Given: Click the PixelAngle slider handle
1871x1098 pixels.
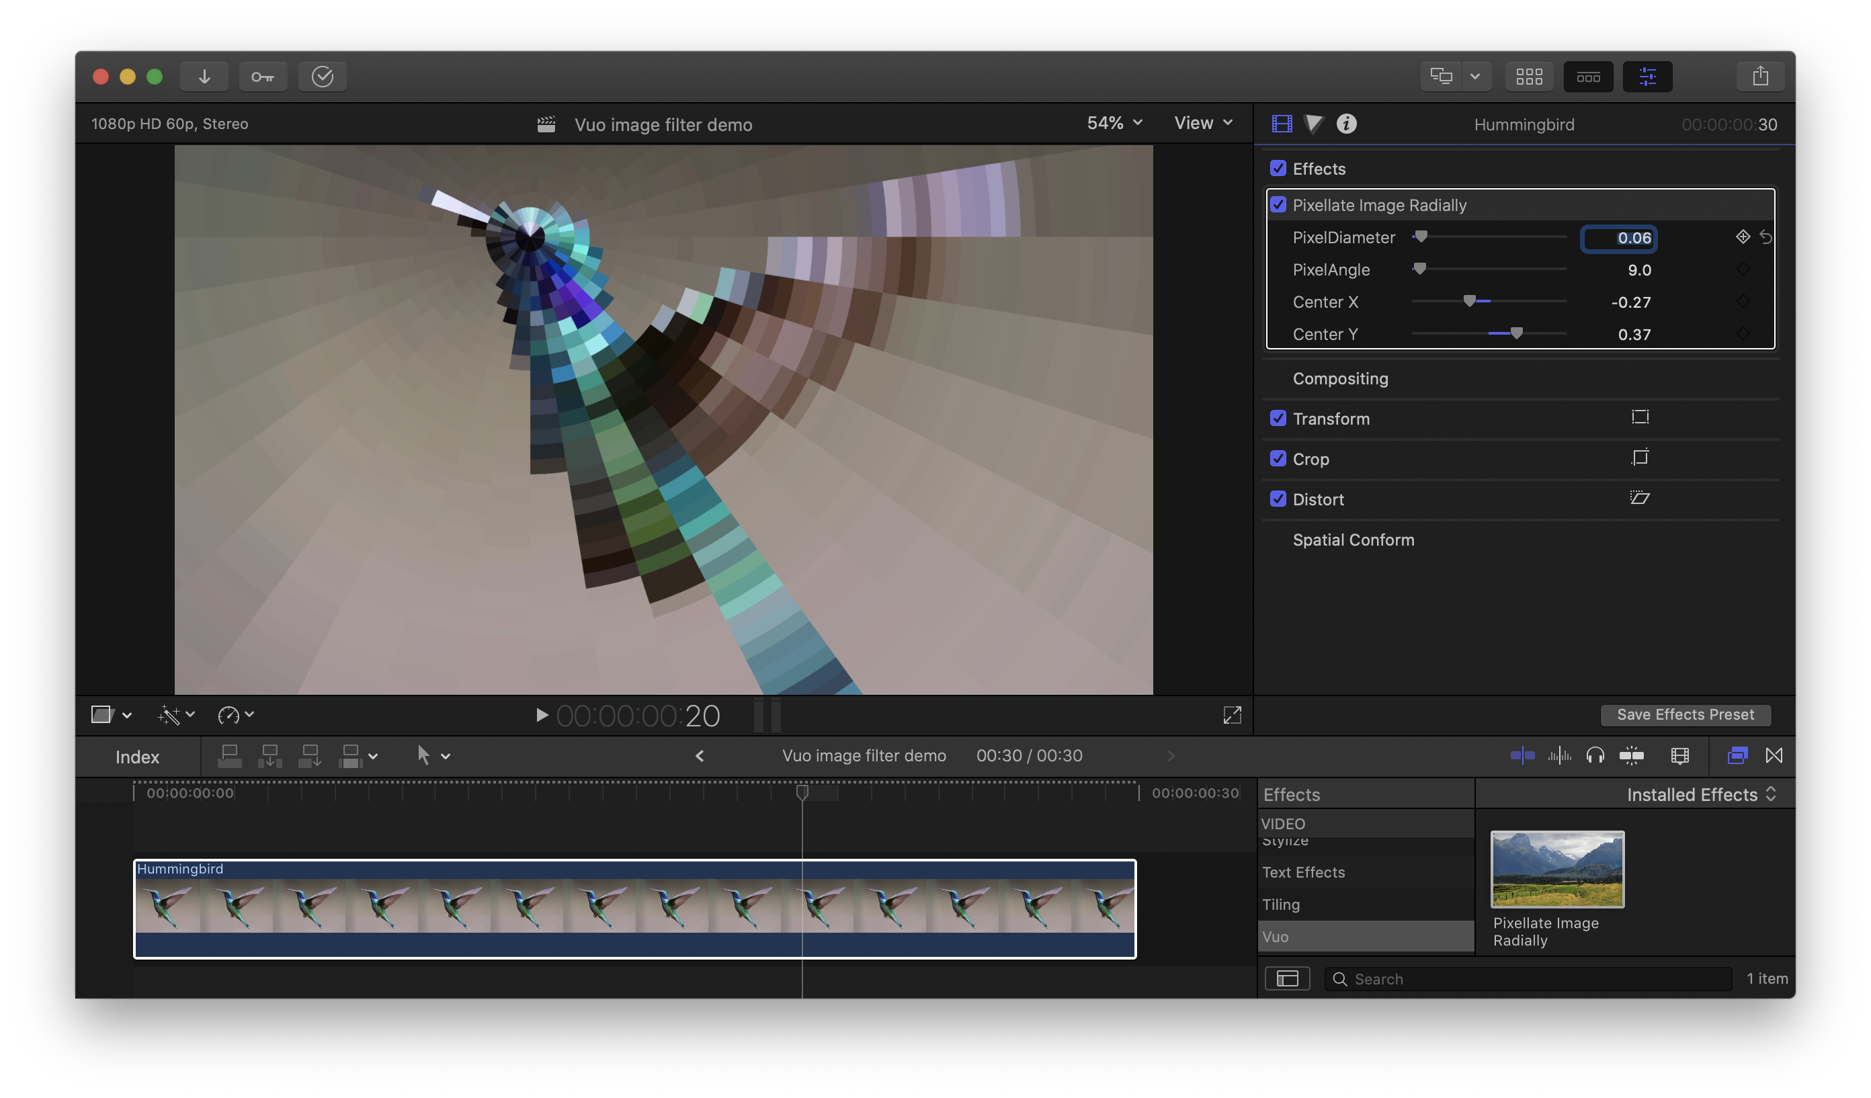Looking at the screenshot, I should tap(1419, 269).
